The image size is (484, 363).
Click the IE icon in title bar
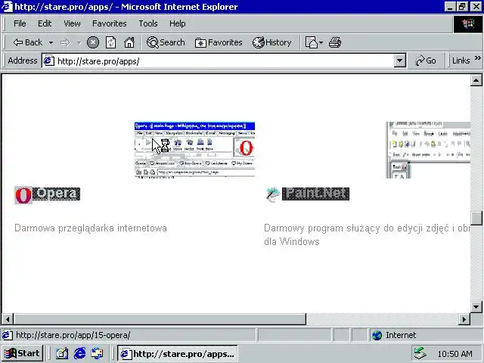click(x=7, y=7)
